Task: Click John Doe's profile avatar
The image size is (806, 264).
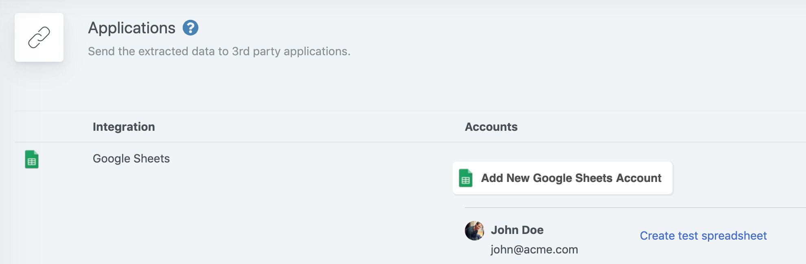Action: point(474,231)
